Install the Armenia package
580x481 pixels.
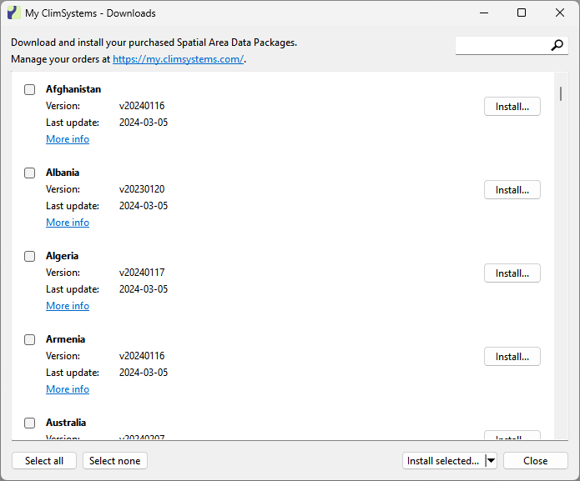512,357
